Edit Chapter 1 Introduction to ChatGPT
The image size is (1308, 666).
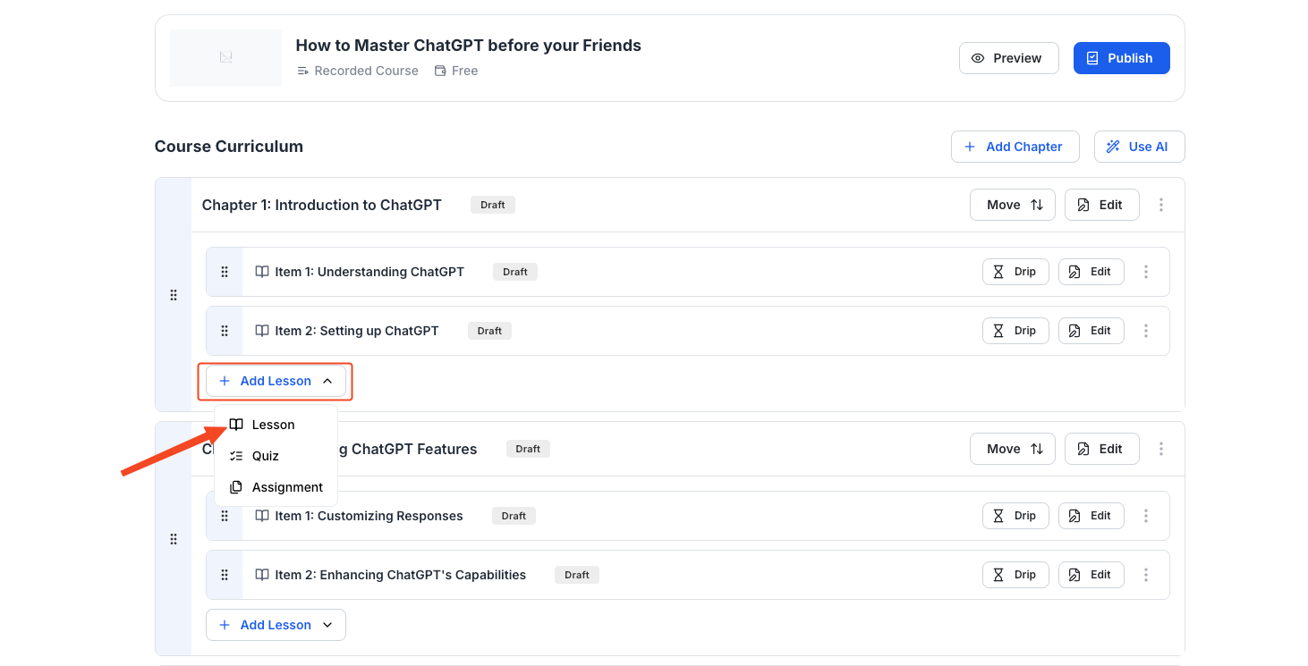coord(1101,205)
